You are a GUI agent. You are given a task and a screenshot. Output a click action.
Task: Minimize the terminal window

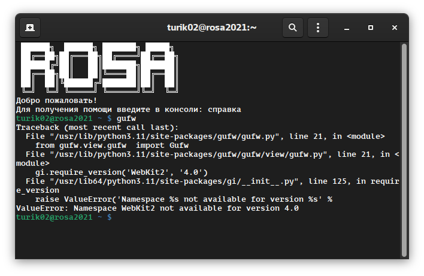click(347, 28)
